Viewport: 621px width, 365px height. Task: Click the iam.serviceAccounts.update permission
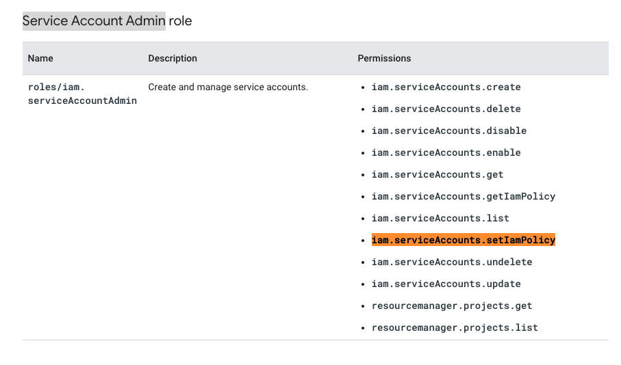click(x=446, y=284)
